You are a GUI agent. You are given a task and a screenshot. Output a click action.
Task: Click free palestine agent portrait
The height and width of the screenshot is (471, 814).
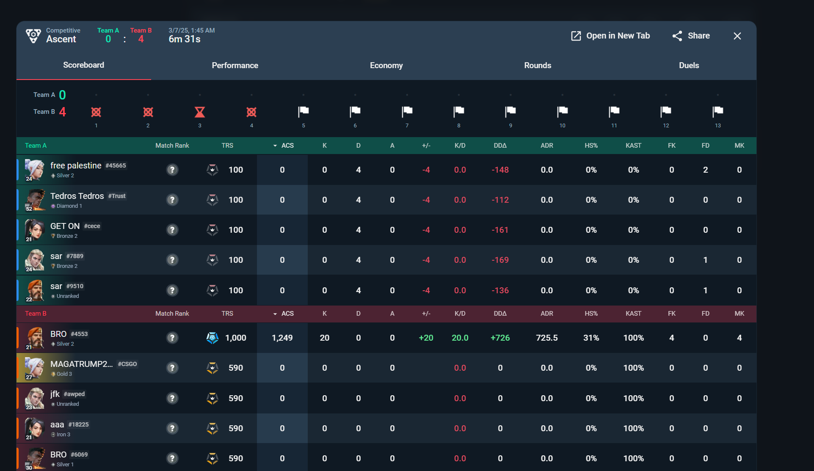pyautogui.click(x=35, y=169)
